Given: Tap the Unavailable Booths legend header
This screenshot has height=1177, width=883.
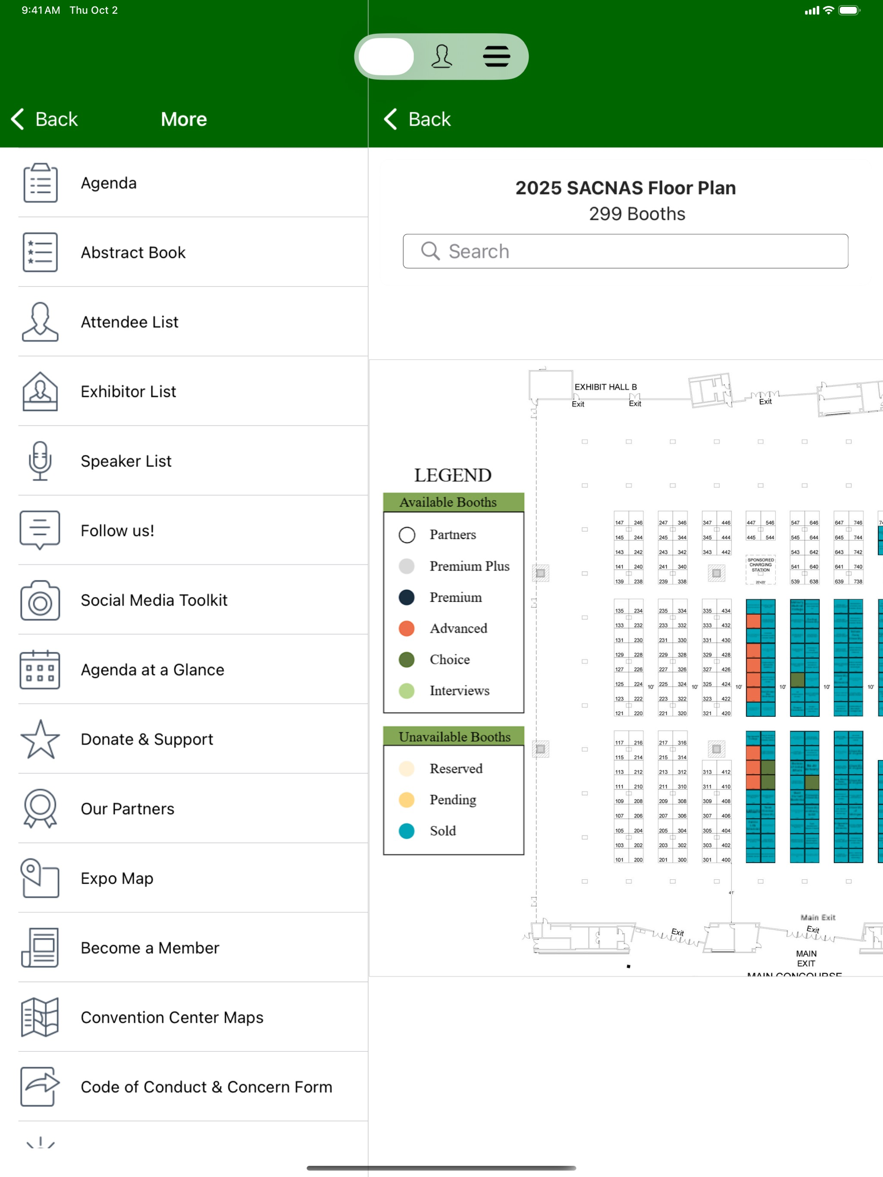Looking at the screenshot, I should click(453, 736).
